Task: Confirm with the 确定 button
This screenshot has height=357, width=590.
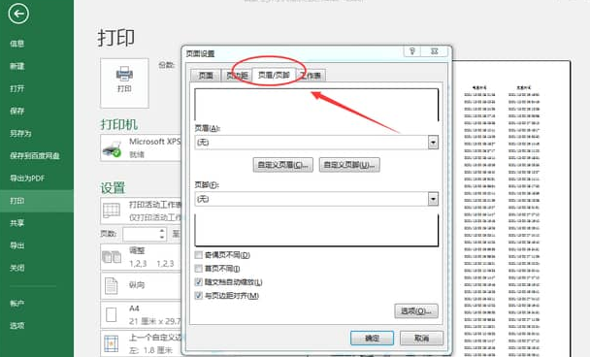Action: [x=372, y=339]
